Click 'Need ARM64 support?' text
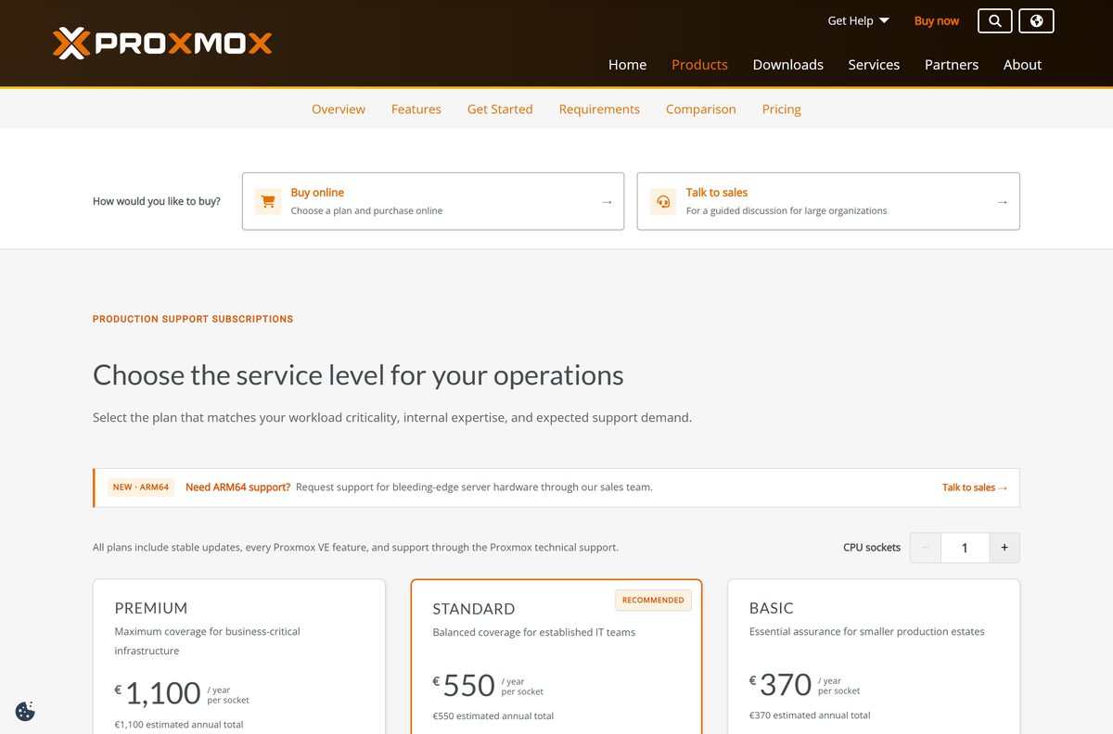Image resolution: width=1113 pixels, height=734 pixels. pos(237,487)
